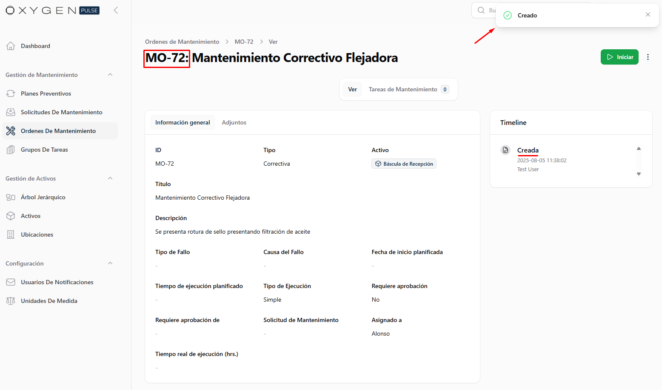Viewport: 662px width, 390px height.
Task: Collapse the sidebar with the chevron arrow
Action: (116, 10)
